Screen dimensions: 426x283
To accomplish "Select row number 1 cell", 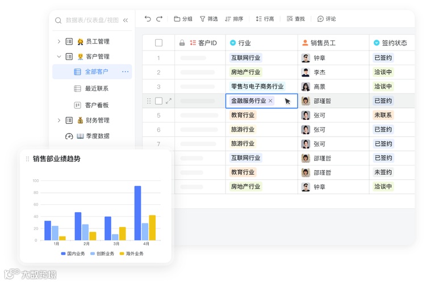I will (158, 58).
